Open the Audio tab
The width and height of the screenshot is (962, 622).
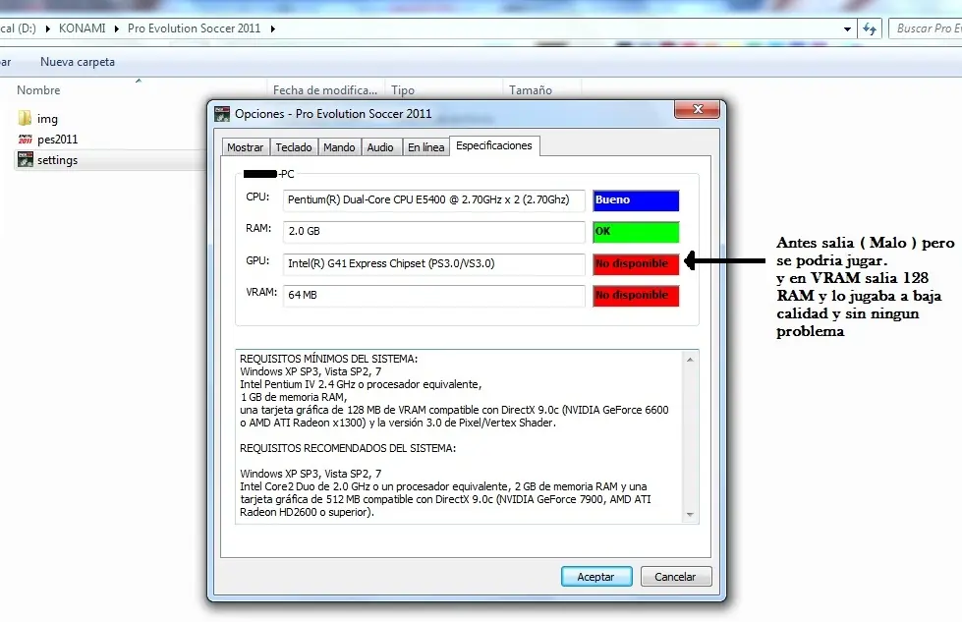point(380,147)
